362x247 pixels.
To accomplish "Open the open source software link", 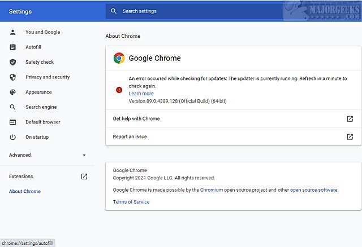I will [x=314, y=190].
